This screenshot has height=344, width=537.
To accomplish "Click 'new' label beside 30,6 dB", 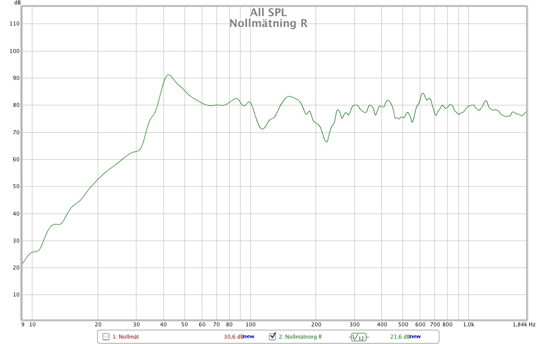I will click(249, 337).
